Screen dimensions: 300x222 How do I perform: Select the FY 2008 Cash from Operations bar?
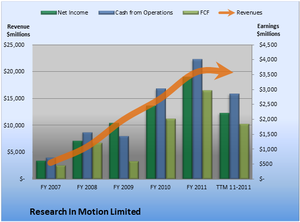click(x=87, y=155)
